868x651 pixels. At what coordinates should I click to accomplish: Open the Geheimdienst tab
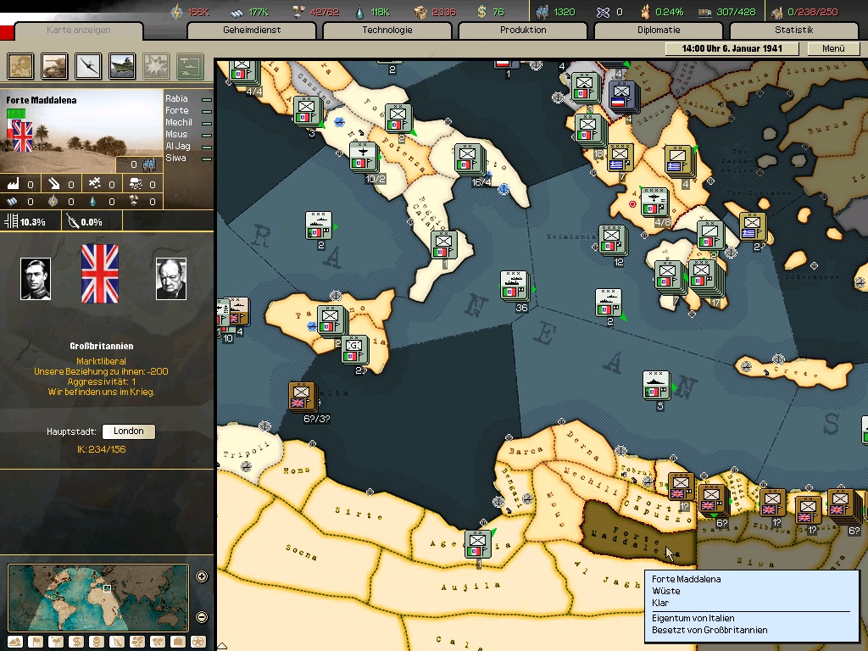[252, 31]
